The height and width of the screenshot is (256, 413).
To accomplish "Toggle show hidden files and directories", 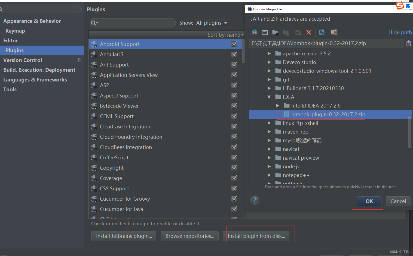I will pos(334,32).
